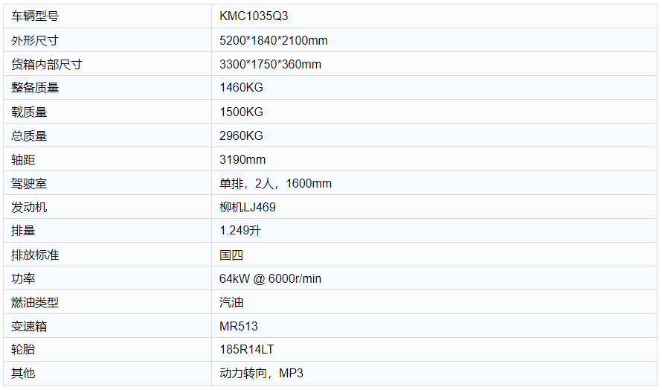Click the 发动机 label
The image size is (662, 390).
click(x=29, y=207)
